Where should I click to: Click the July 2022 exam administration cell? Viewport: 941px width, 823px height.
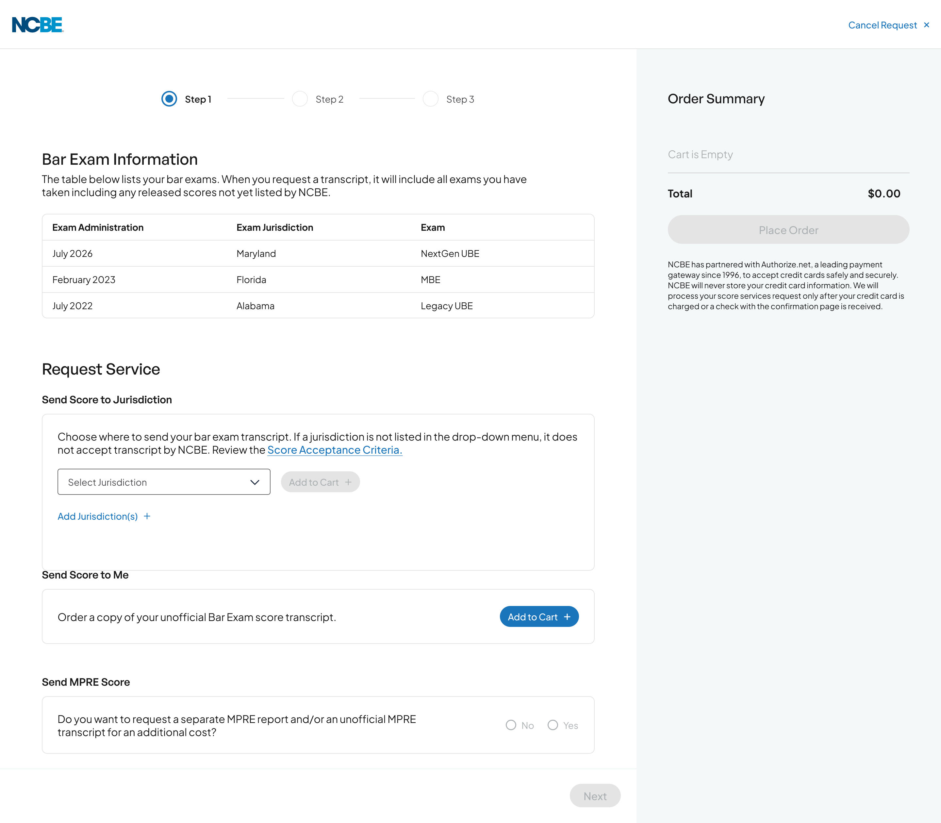click(x=72, y=306)
